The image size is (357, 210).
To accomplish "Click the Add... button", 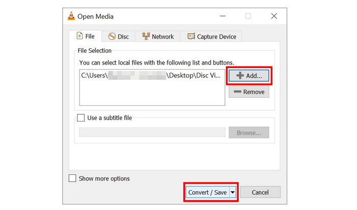I will (x=249, y=76).
